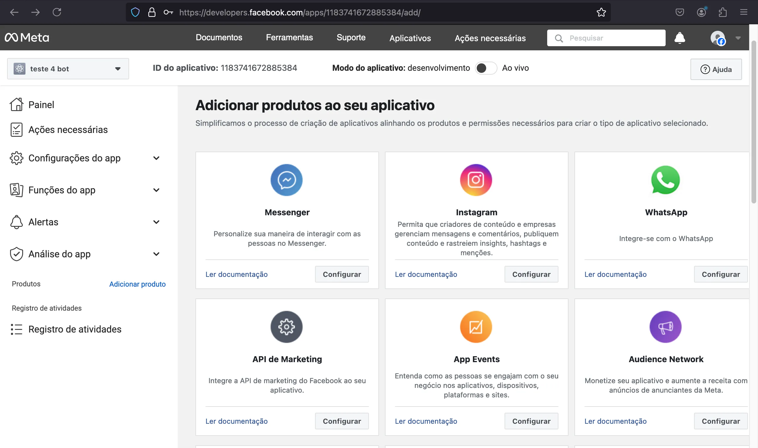Click the tracking protection shield icon
This screenshot has height=448, width=758.
pos(135,12)
